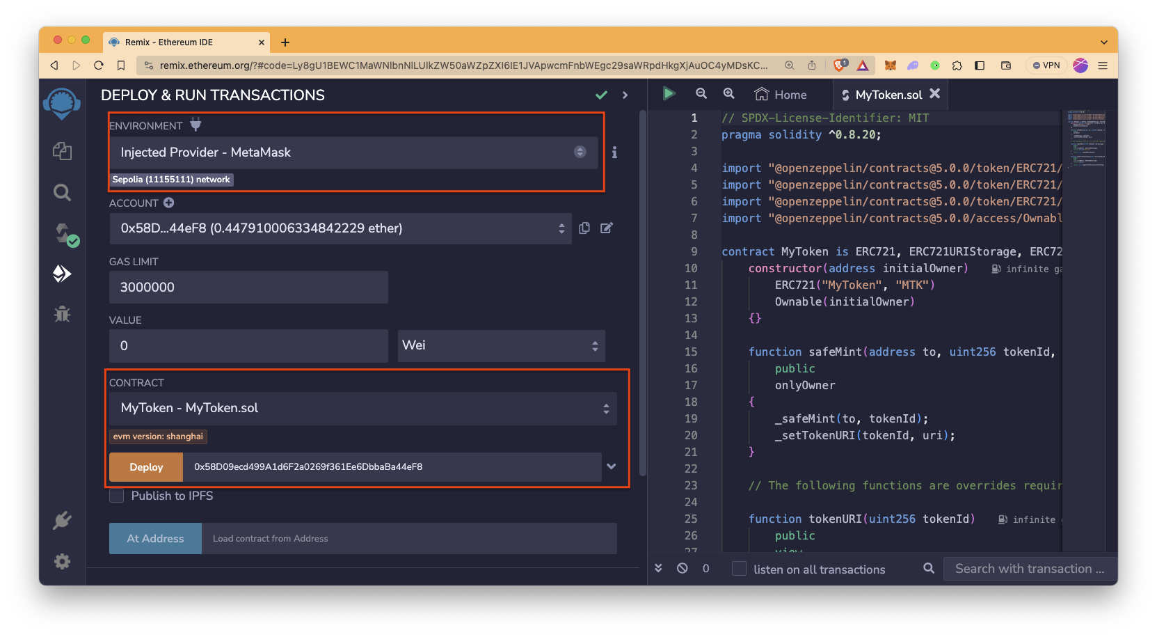This screenshot has height=637, width=1157.
Task: Open the Plugin manager plug icon
Action: (62, 521)
